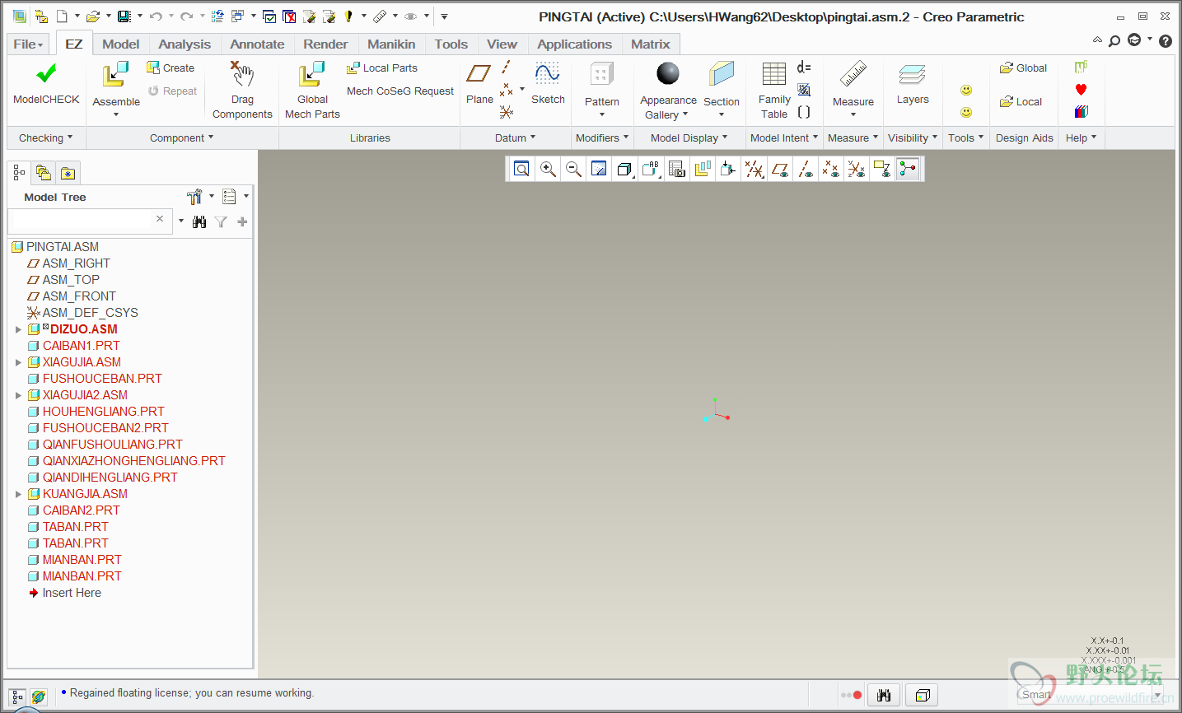Viewport: 1182px width, 713px height.
Task: Click the Section view icon
Action: 722,75
